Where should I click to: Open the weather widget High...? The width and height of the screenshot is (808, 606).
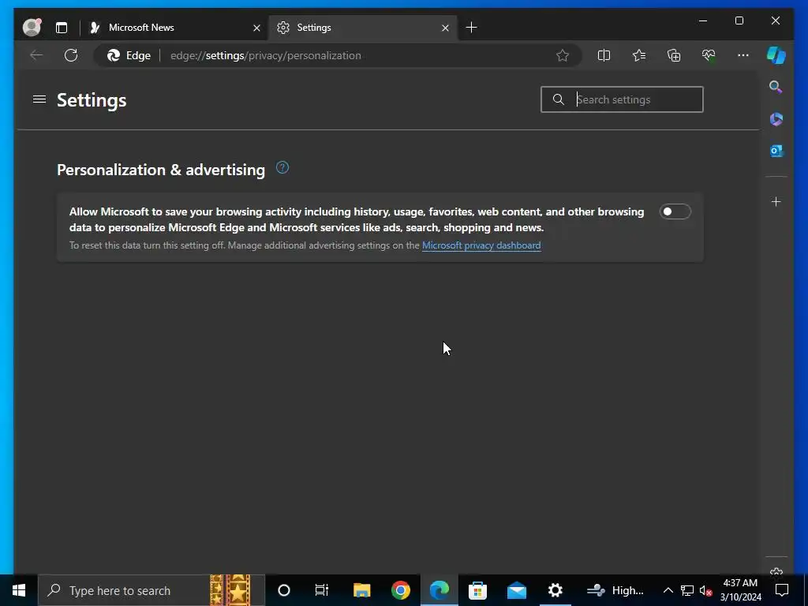coord(615,590)
